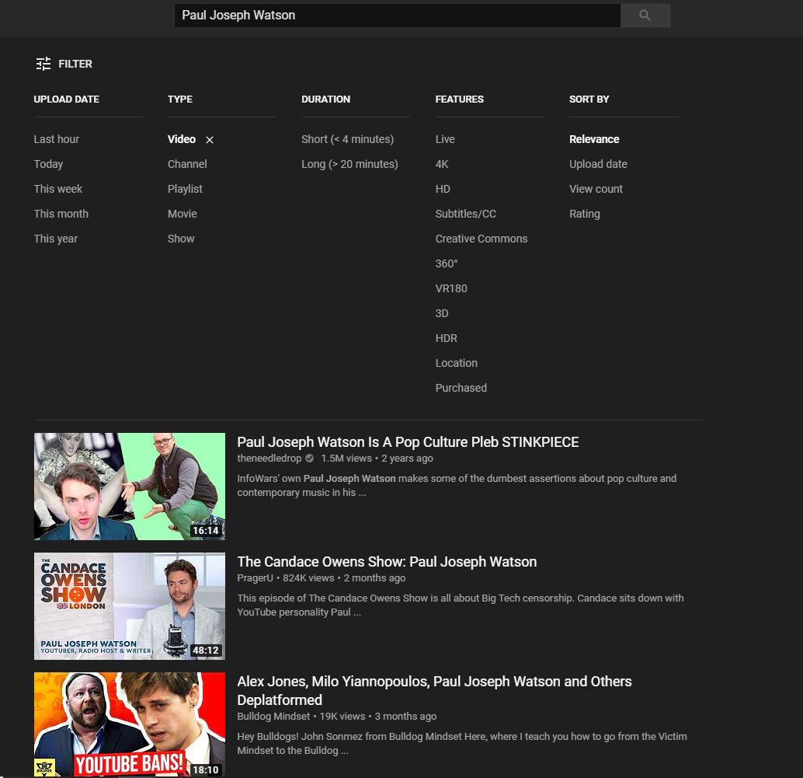The width and height of the screenshot is (803, 778).
Task: Select Channel type filter
Action: pyautogui.click(x=187, y=164)
